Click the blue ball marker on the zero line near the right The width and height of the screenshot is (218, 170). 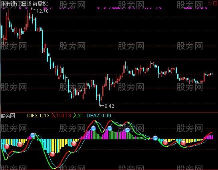(x=155, y=138)
